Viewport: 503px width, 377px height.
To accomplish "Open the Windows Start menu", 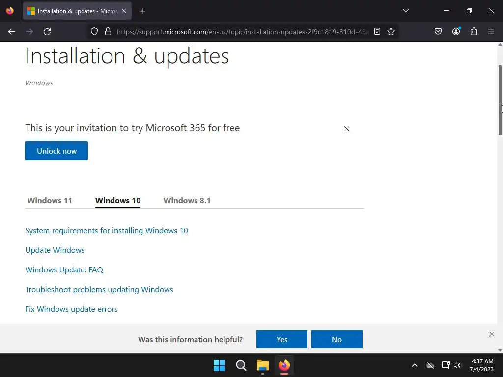I will pyautogui.click(x=220, y=365).
